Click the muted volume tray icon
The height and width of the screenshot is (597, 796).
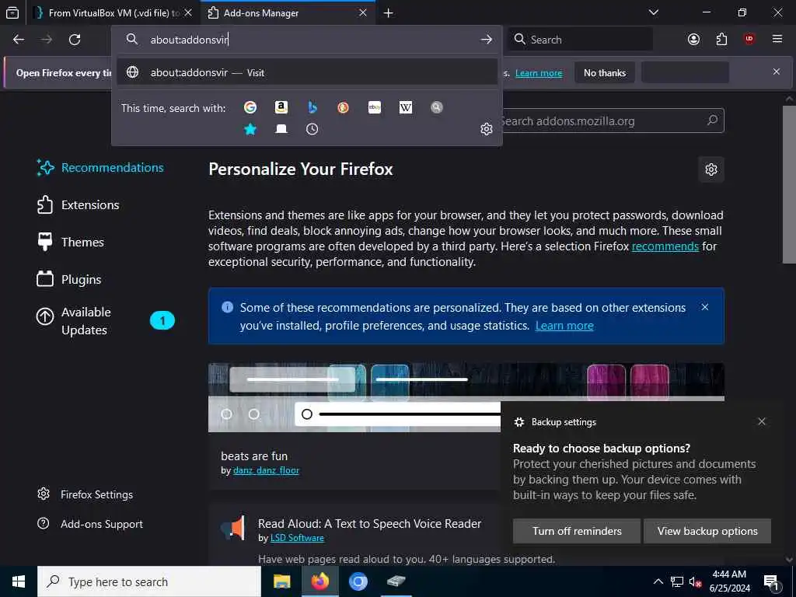tap(695, 582)
